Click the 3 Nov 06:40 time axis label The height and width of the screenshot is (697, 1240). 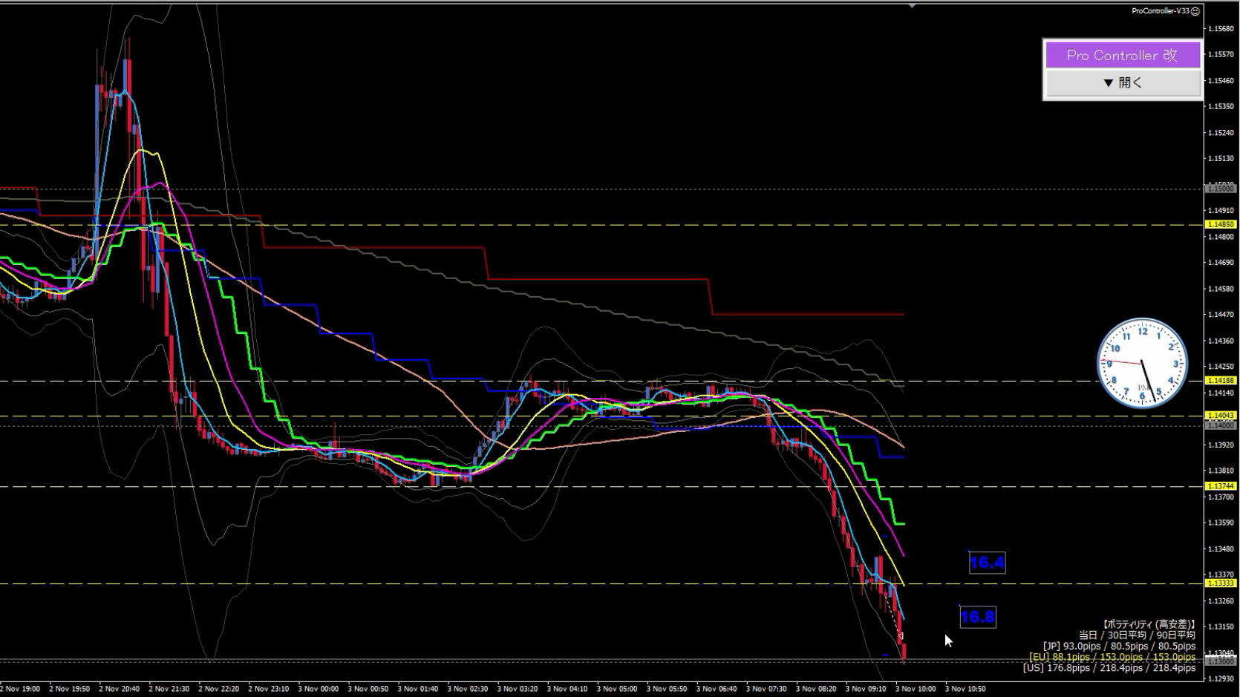(717, 689)
